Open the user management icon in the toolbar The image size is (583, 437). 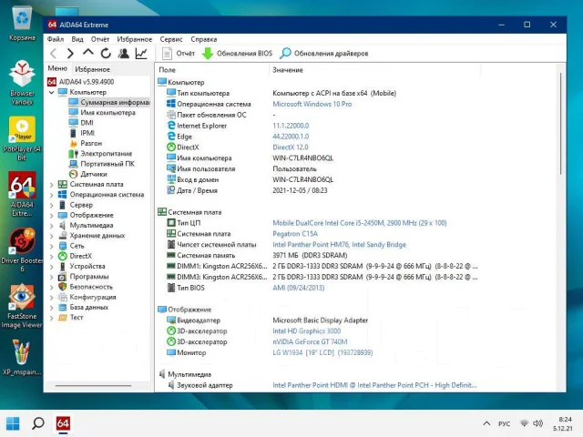point(124,54)
